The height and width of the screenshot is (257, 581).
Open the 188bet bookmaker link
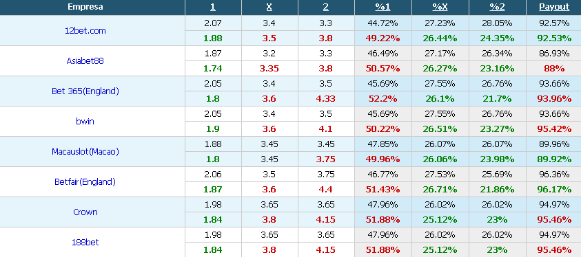[x=85, y=243]
